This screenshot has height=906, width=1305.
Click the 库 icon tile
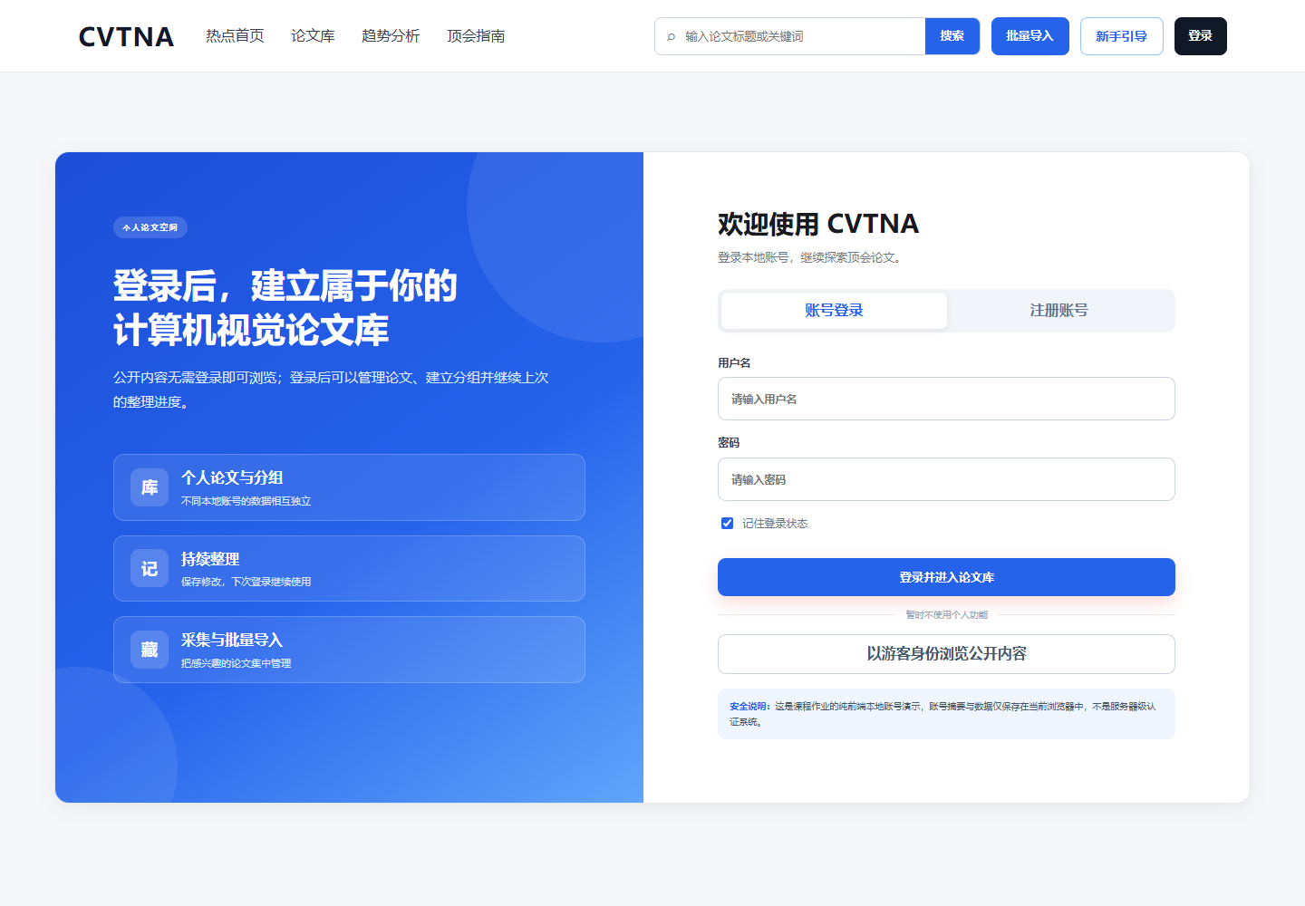150,487
